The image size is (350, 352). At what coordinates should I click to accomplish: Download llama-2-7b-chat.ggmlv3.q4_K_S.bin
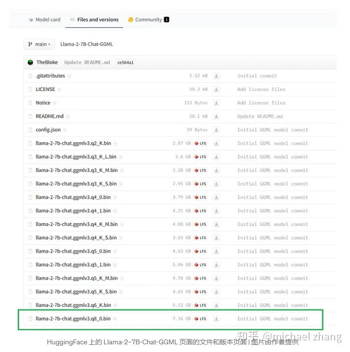click(217, 238)
